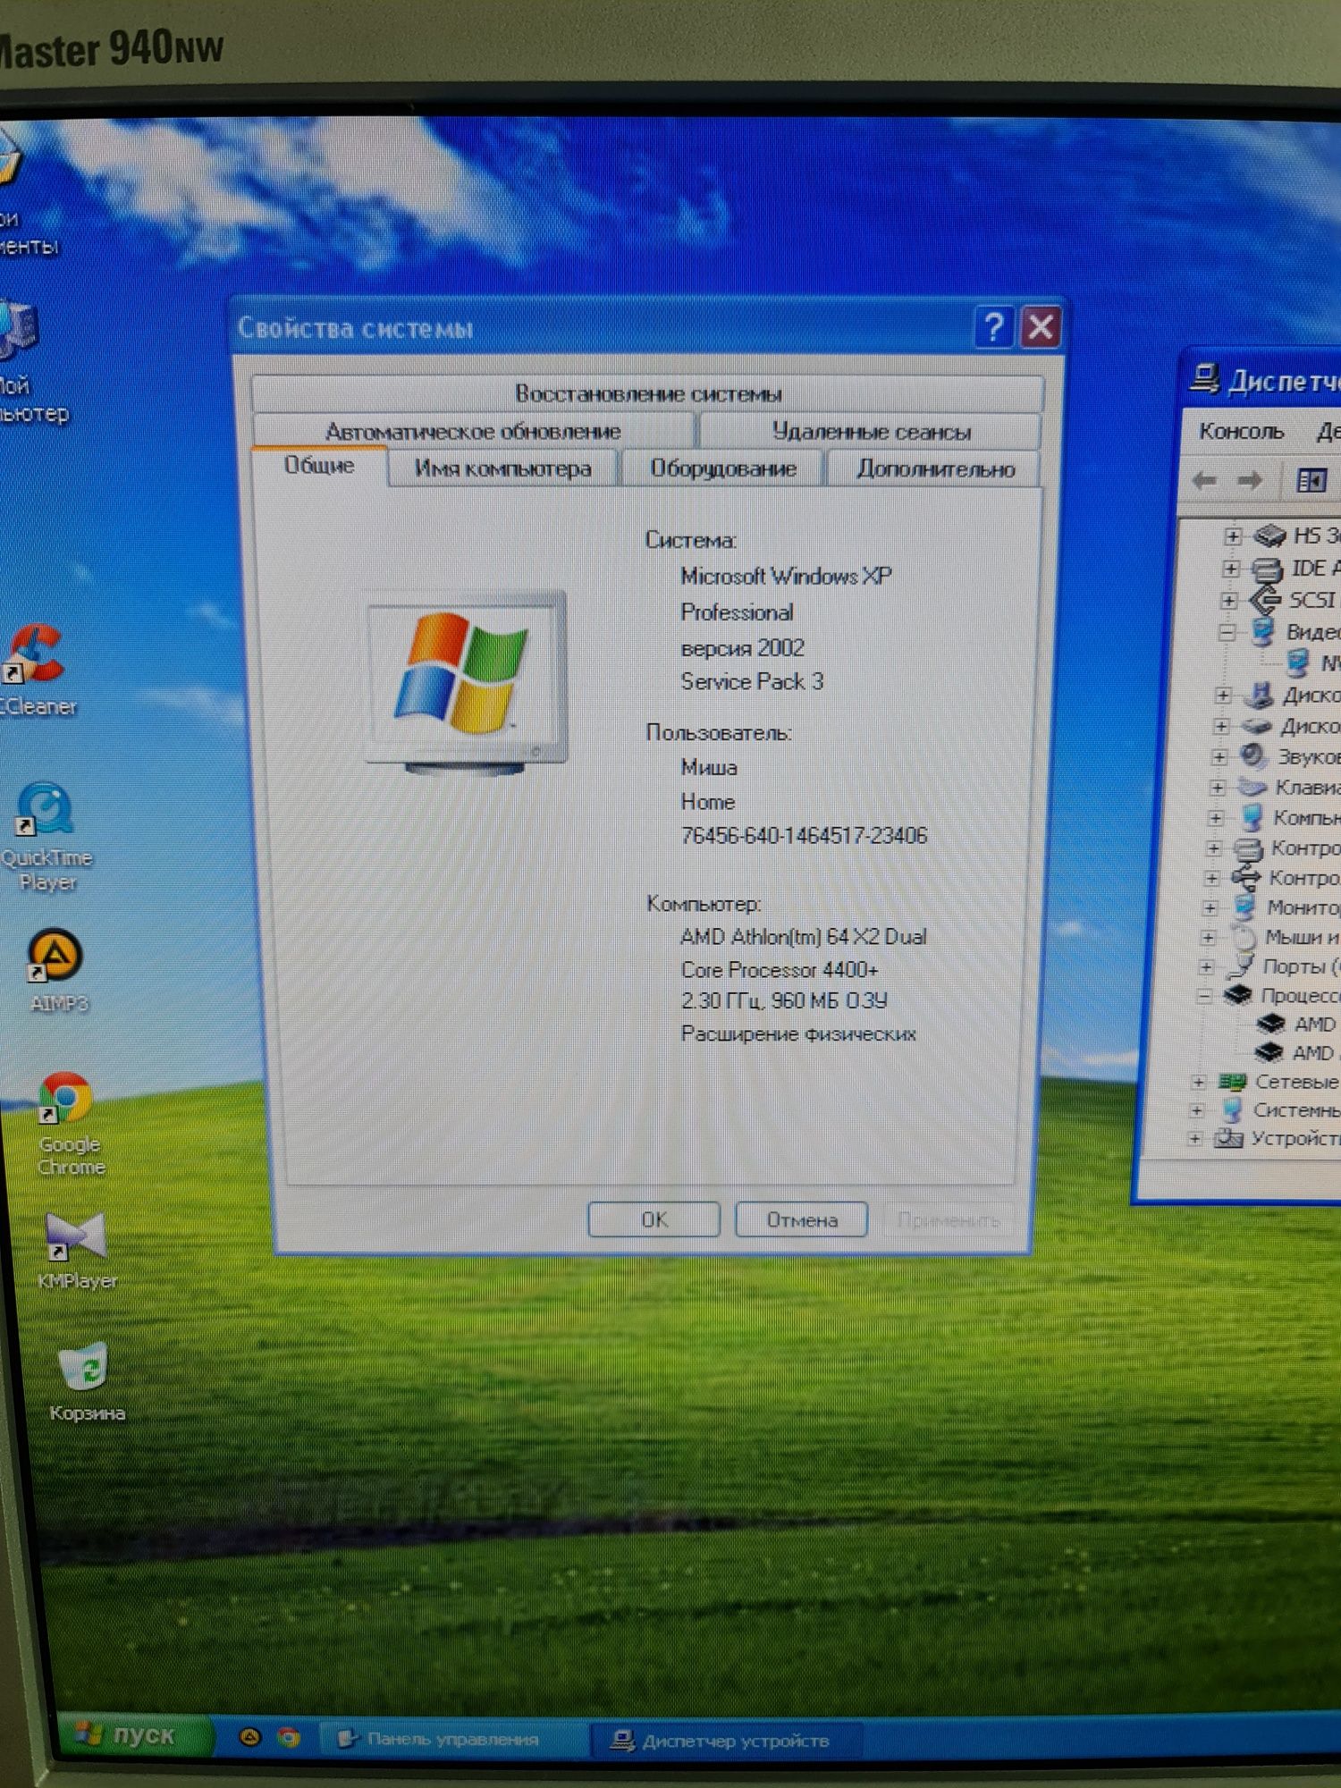Switch to Дополнительно tab
This screenshot has height=1788, width=1341.
click(935, 468)
